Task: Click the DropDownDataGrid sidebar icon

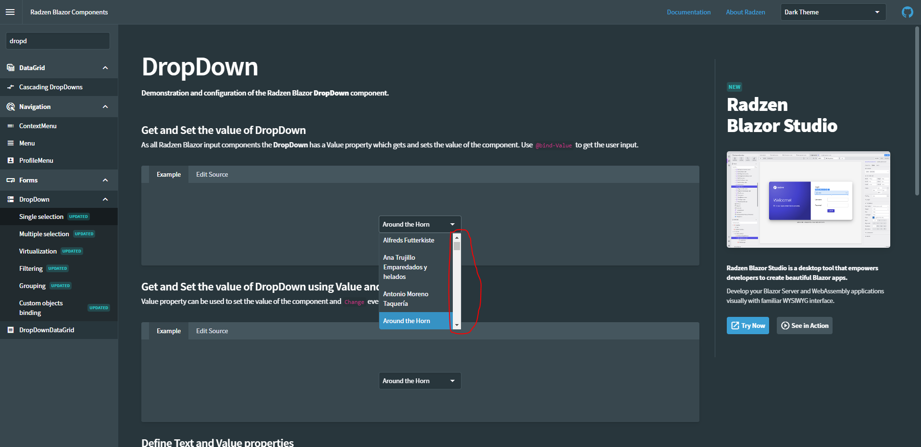Action: point(11,330)
